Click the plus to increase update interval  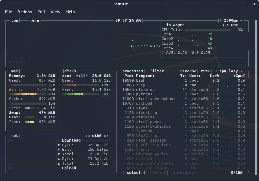221,20
